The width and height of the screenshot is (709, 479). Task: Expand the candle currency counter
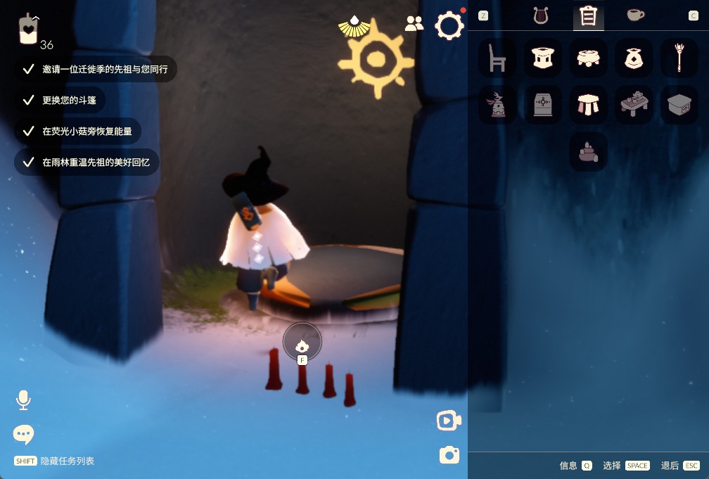pyautogui.click(x=28, y=30)
